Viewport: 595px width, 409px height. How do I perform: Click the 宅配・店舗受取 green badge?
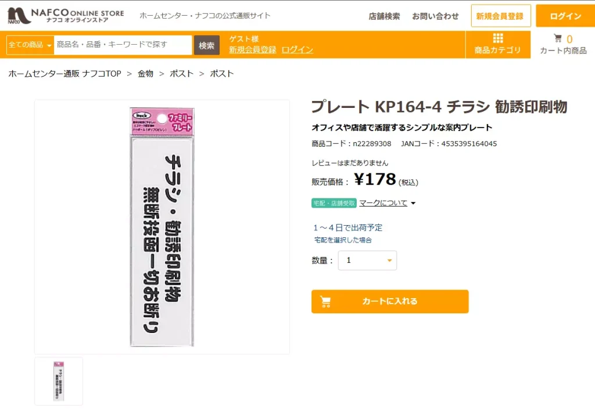[x=334, y=203]
